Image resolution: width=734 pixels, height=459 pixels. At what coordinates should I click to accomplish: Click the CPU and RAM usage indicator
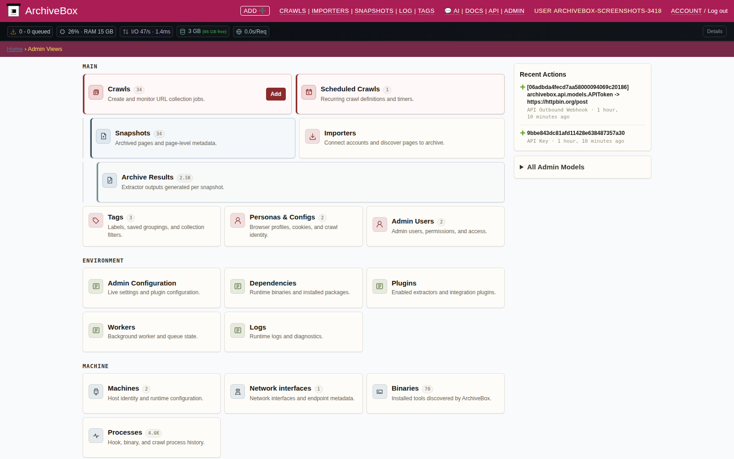pos(86,32)
